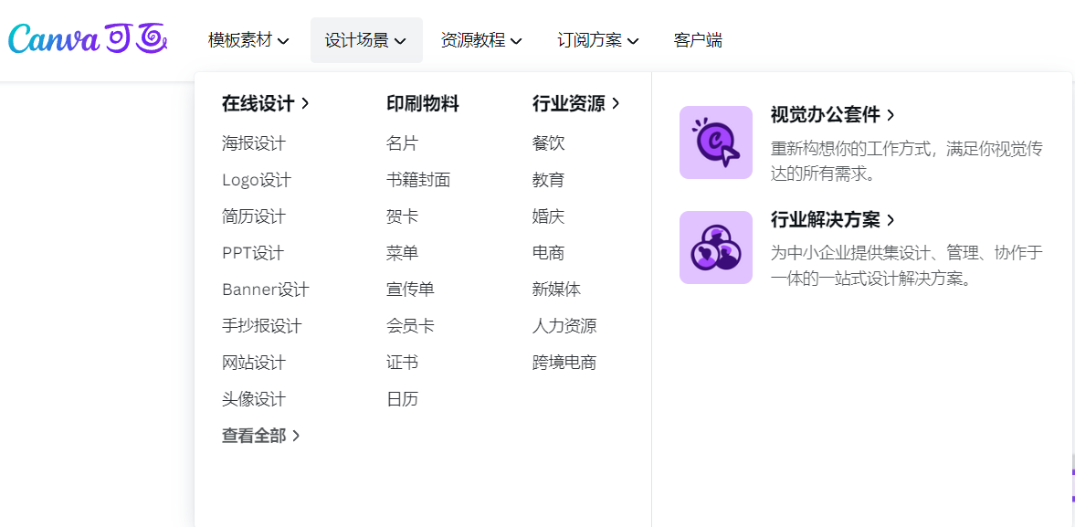Click the 视觉办公套件 purple cursor icon
The width and height of the screenshot is (1075, 527).
[715, 142]
